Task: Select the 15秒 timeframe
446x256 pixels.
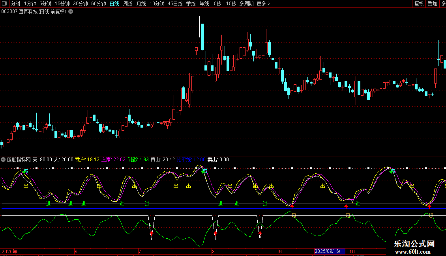Action: point(231,4)
